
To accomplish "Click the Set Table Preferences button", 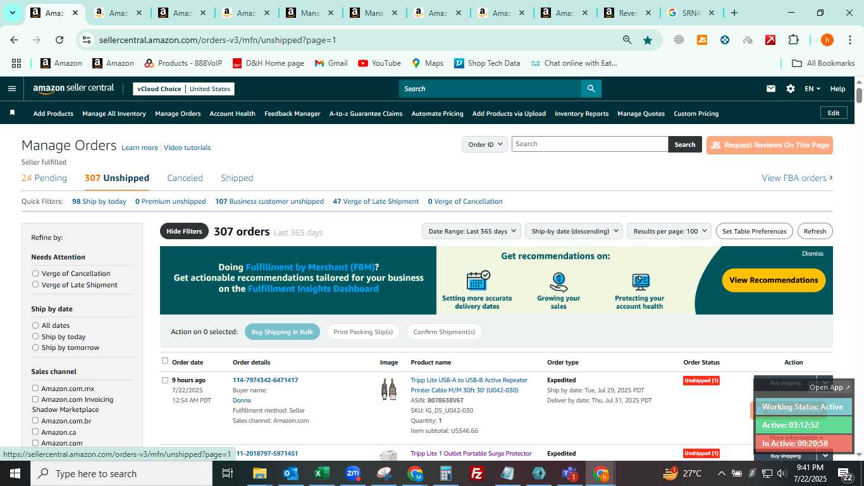I will 754,231.
